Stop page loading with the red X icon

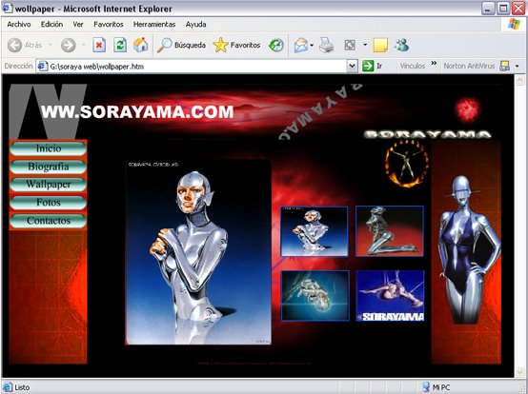click(99, 45)
